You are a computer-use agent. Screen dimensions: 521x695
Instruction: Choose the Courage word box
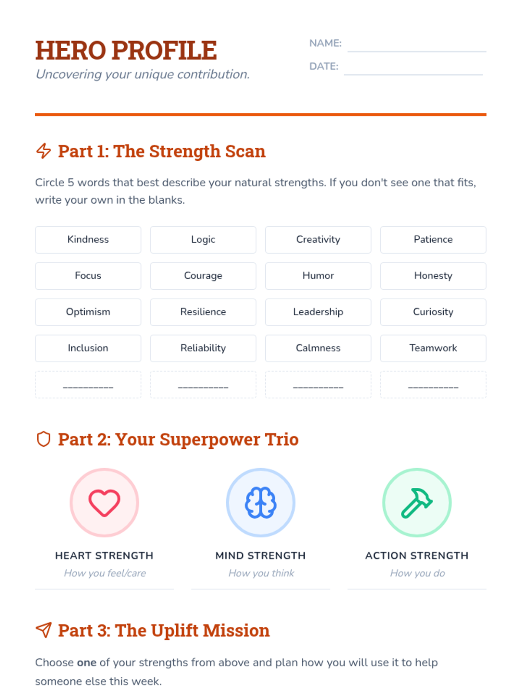click(x=203, y=276)
